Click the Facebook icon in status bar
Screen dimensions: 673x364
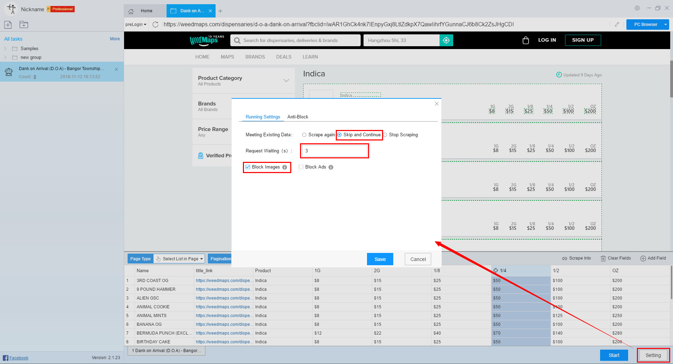[x=6, y=358]
